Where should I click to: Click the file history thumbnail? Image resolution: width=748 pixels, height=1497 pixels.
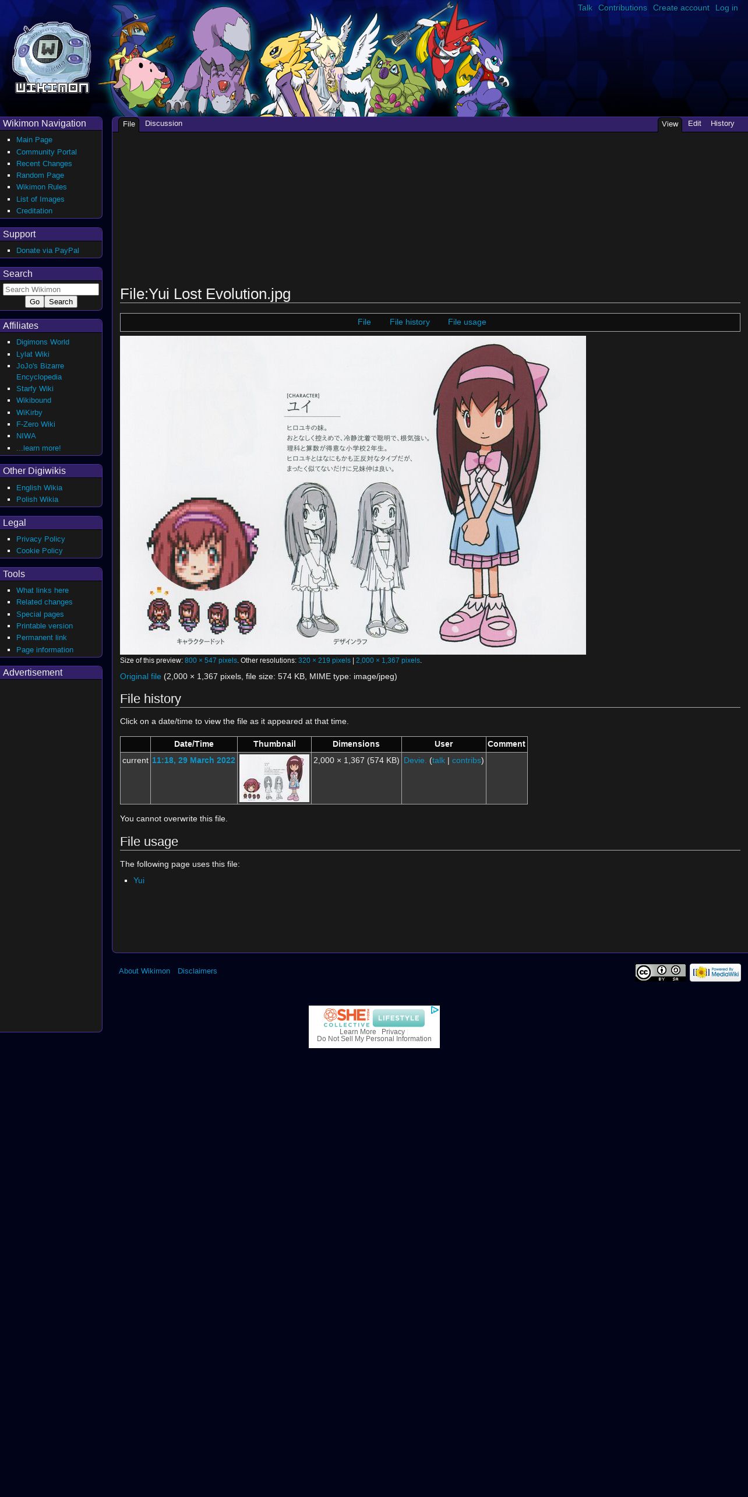(274, 778)
